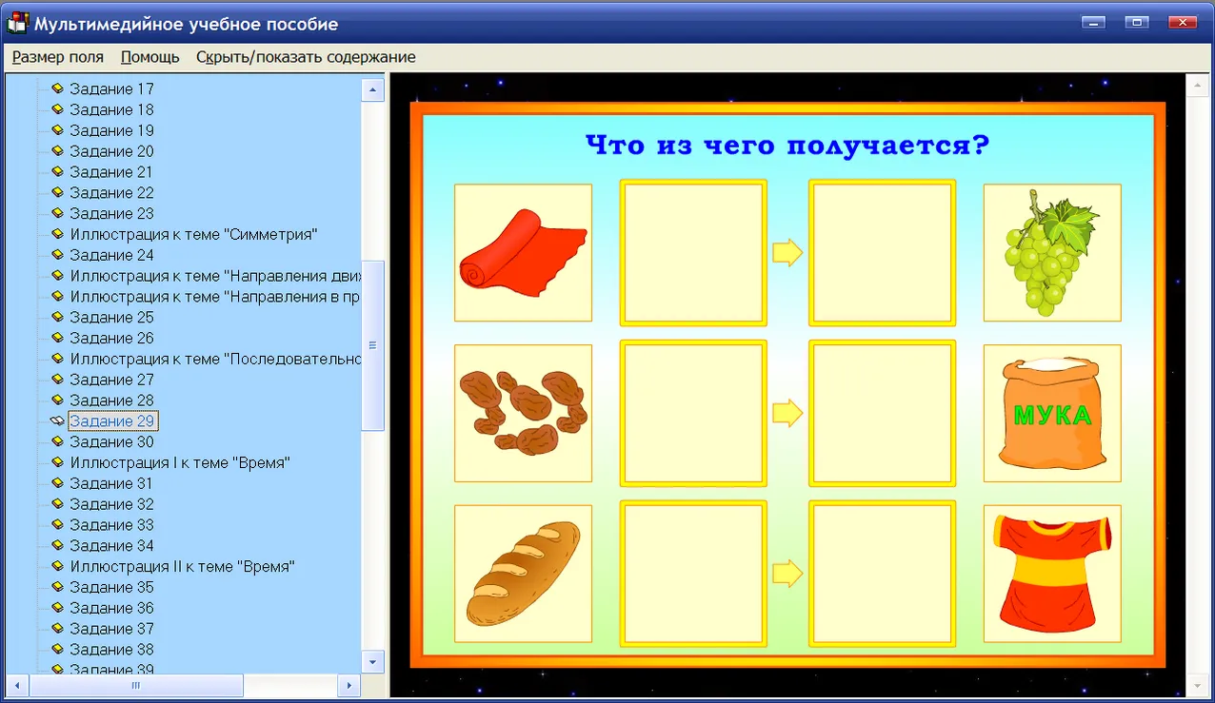This screenshot has width=1215, height=703.
Task: Open Иллюстрация к теме "Направления в пр..." entry
Action: coord(215,297)
